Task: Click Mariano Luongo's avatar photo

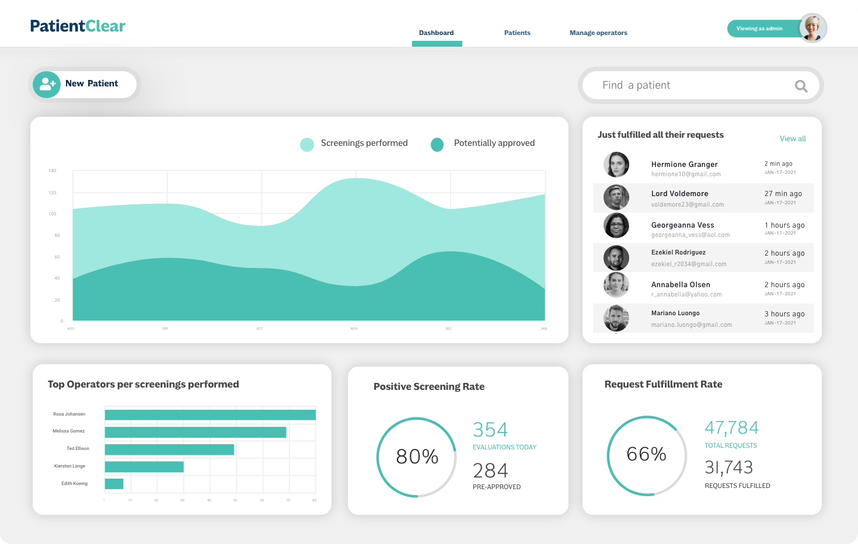Action: click(x=616, y=319)
